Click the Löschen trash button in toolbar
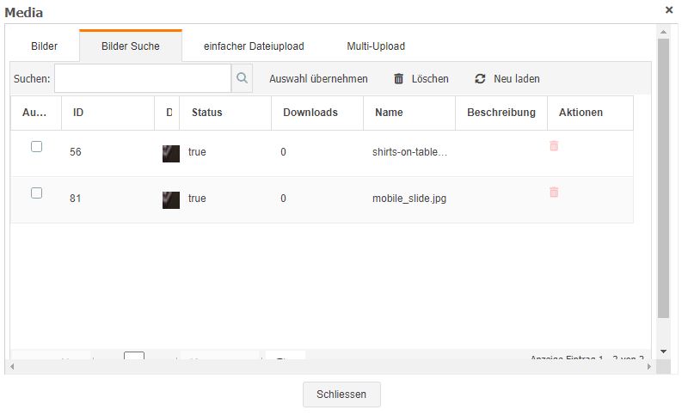 [421, 79]
